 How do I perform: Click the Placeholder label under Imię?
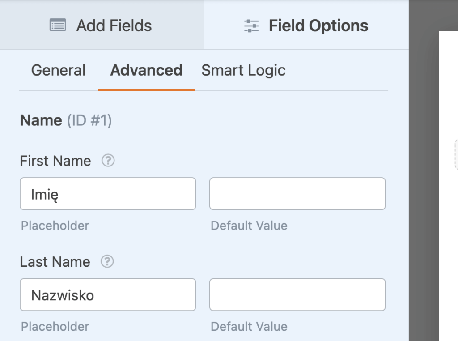click(x=55, y=226)
